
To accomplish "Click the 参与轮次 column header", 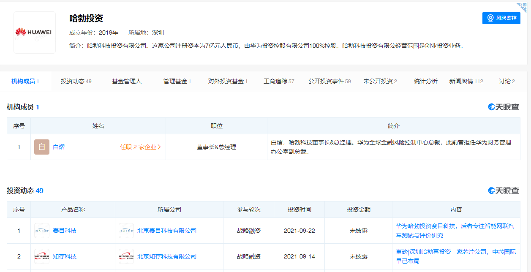I will pyautogui.click(x=249, y=209).
